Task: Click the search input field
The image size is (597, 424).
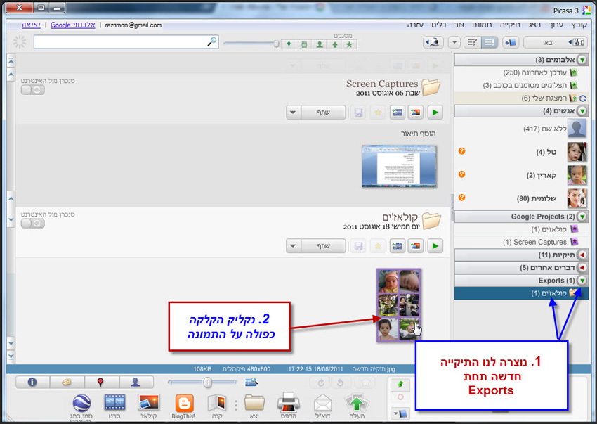Action: [126, 42]
